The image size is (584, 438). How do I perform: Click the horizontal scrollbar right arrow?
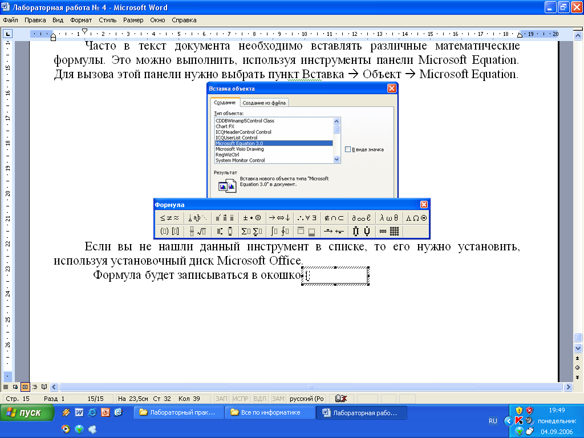pos(569,387)
